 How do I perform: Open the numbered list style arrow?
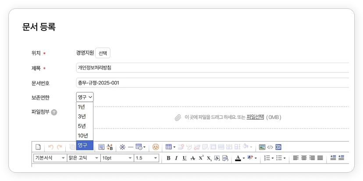tap(273, 158)
